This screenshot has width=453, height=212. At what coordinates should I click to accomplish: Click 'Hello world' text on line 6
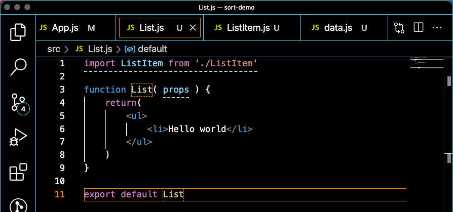click(197, 129)
